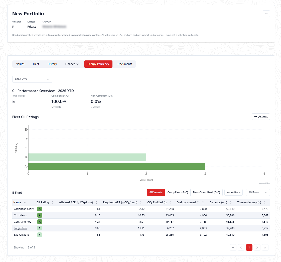Open the Documents tab
The width and height of the screenshot is (281, 262).
(125, 64)
